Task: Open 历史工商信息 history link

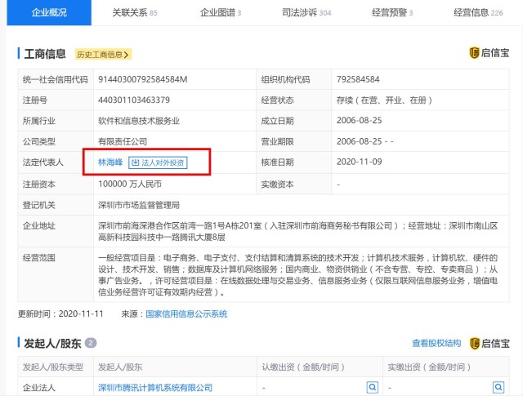Action: coord(103,55)
